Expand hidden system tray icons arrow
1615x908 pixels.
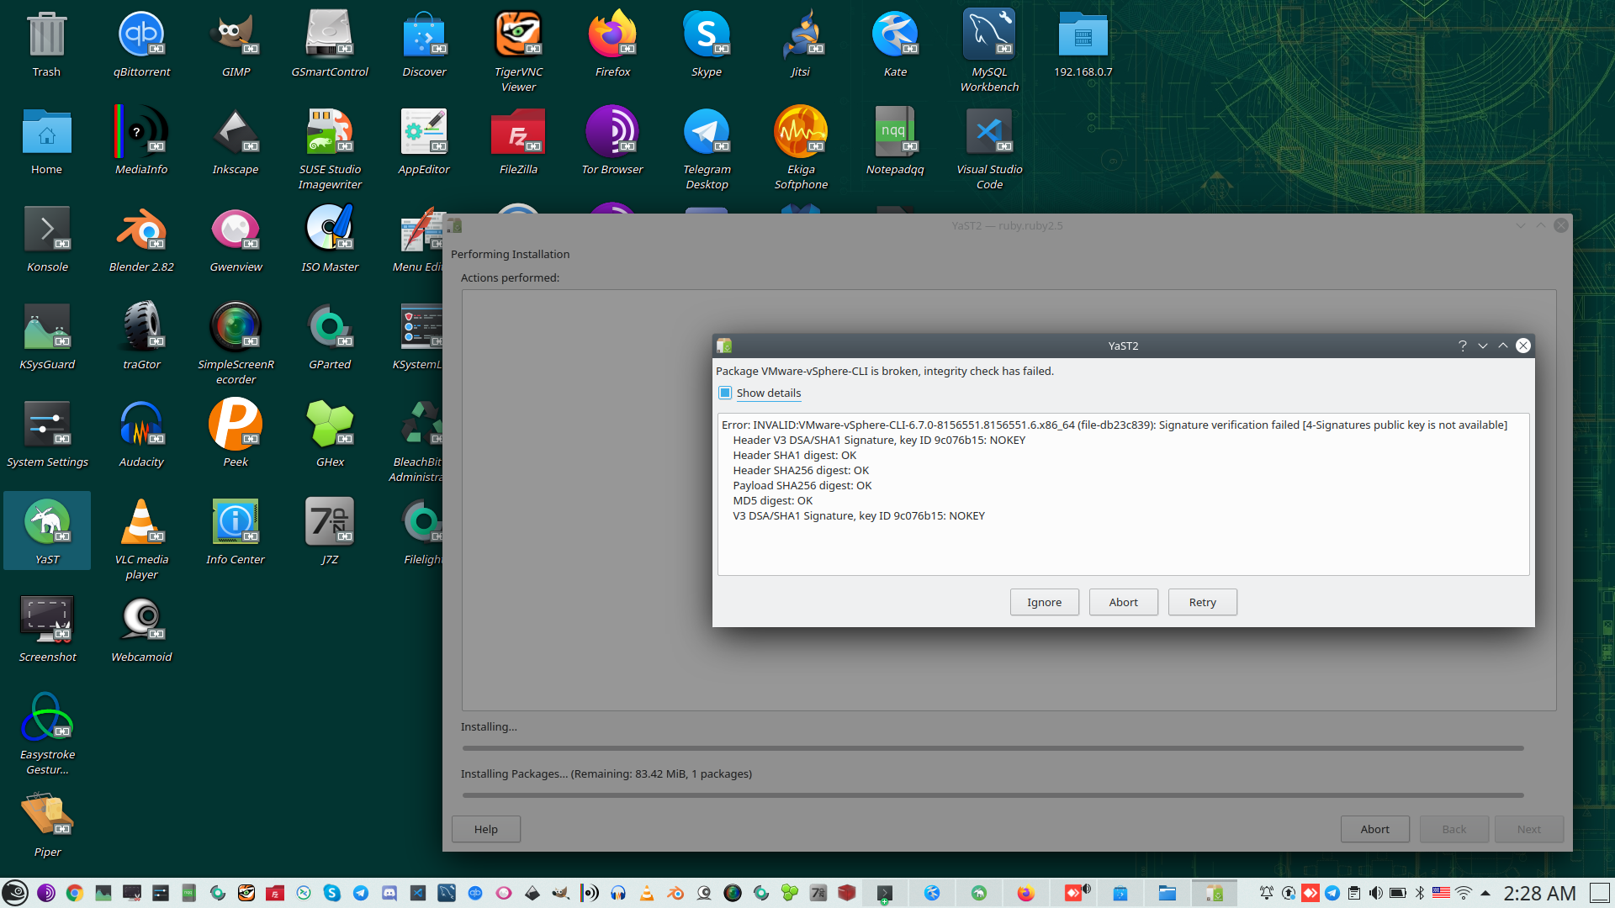tap(1485, 893)
